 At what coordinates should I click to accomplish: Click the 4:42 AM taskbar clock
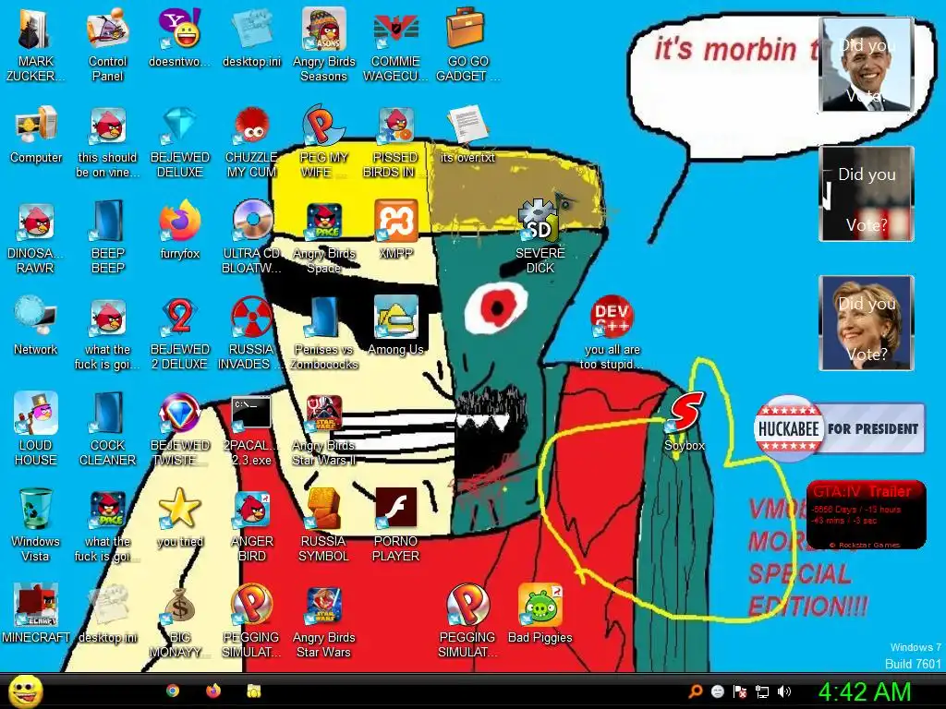(x=865, y=692)
